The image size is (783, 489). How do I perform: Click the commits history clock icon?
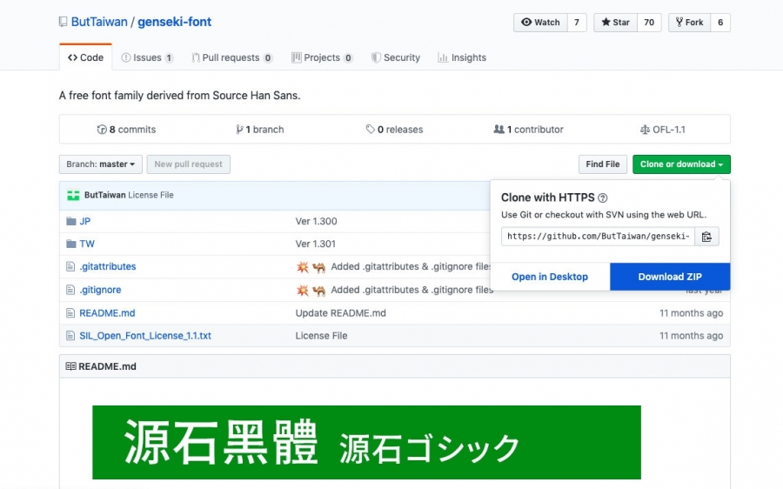pyautogui.click(x=102, y=130)
